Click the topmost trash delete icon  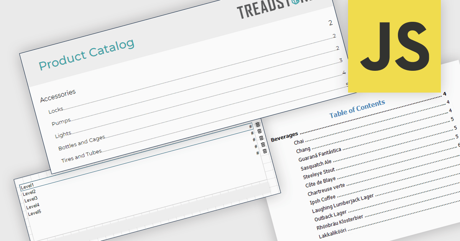click(258, 125)
